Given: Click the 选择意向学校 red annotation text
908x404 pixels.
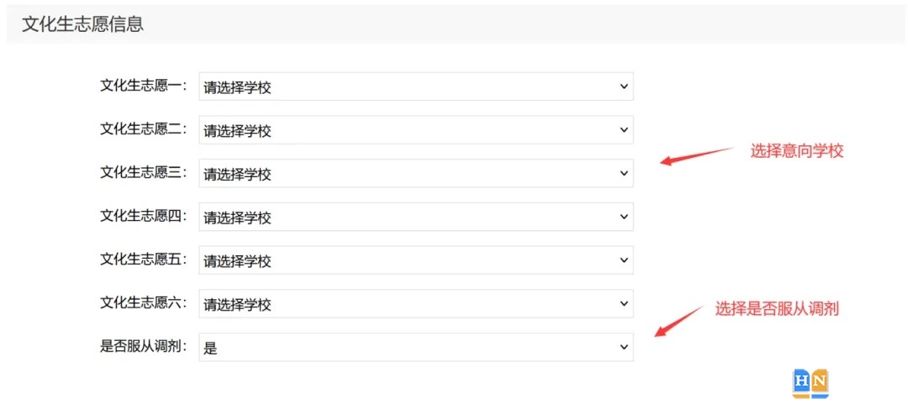Looking at the screenshot, I should [x=797, y=152].
